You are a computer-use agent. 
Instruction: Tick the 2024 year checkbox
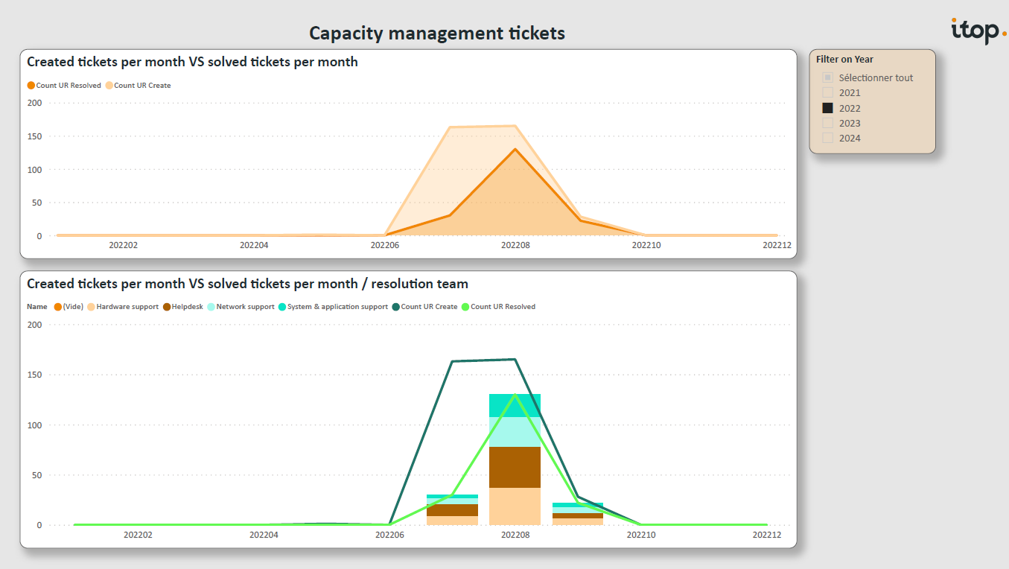827,139
